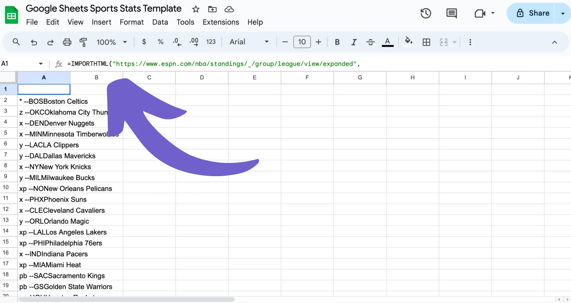The width and height of the screenshot is (571, 303).
Task: Select column G header
Action: tap(360, 78)
